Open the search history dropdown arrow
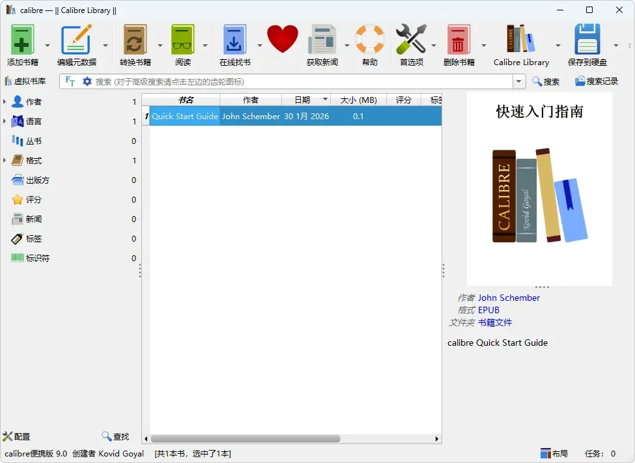Image resolution: width=635 pixels, height=463 pixels. coord(519,82)
